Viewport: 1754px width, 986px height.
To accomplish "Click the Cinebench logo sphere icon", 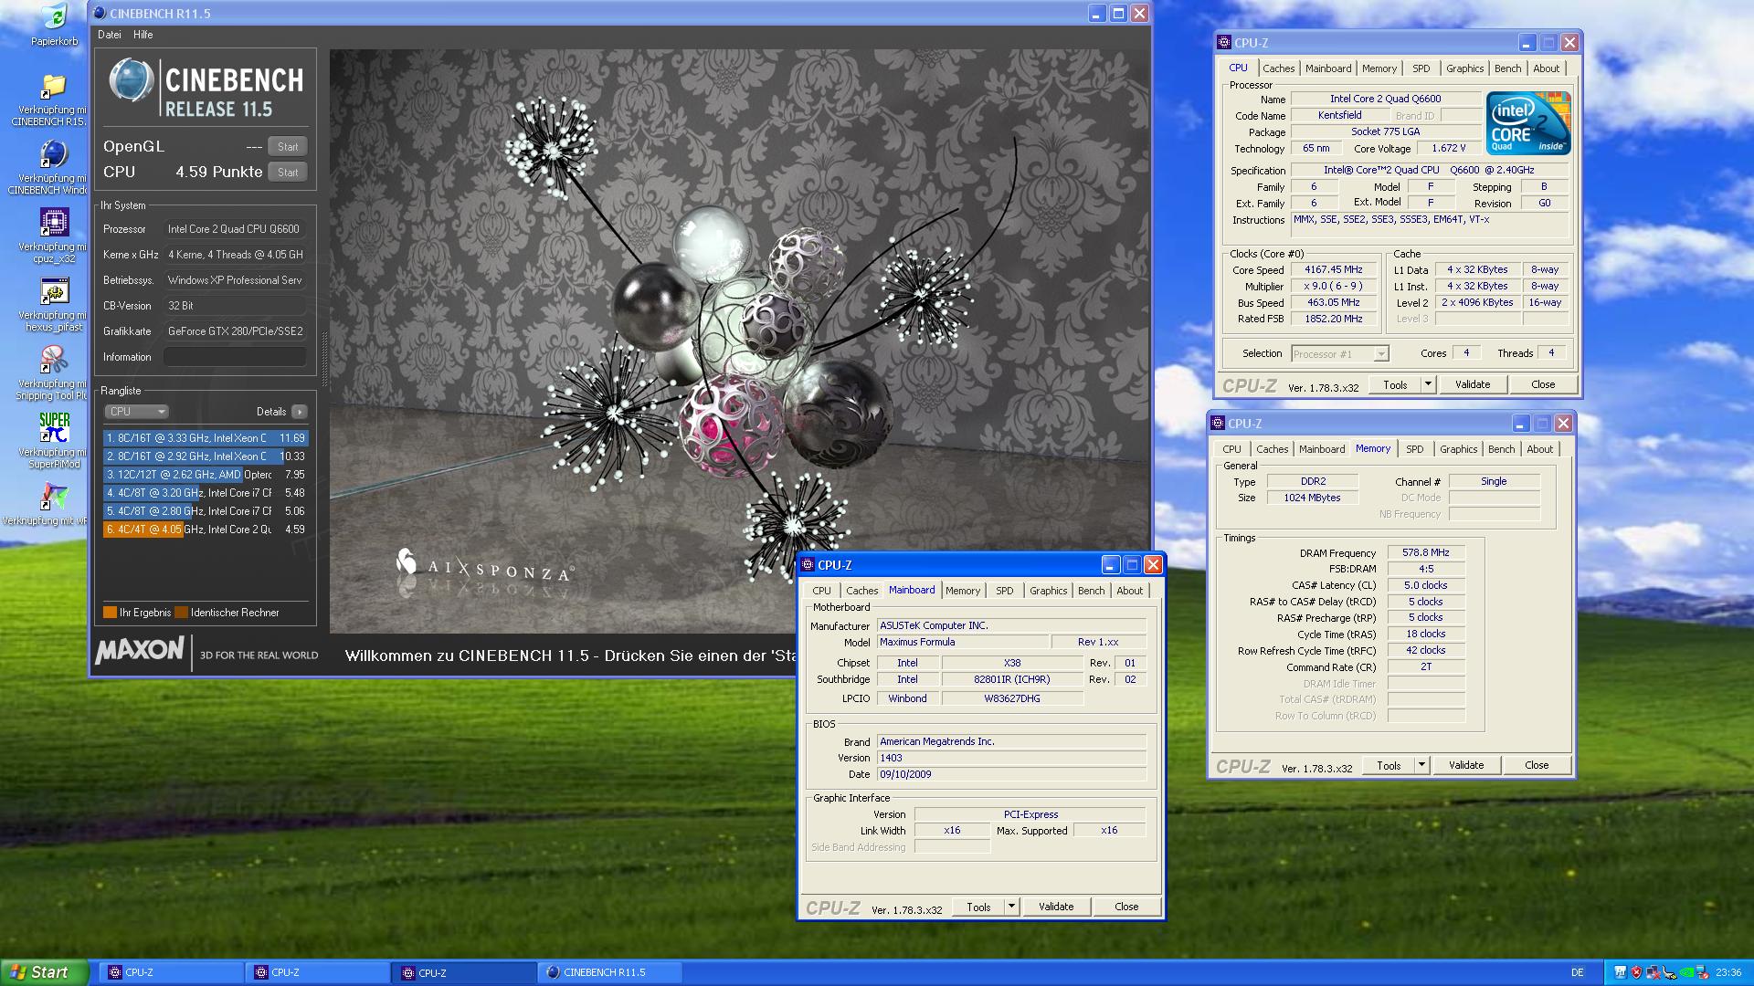I will click(132, 80).
